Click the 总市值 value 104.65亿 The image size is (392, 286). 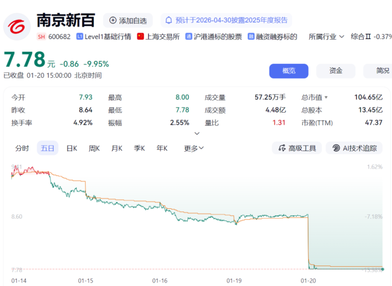click(x=368, y=97)
